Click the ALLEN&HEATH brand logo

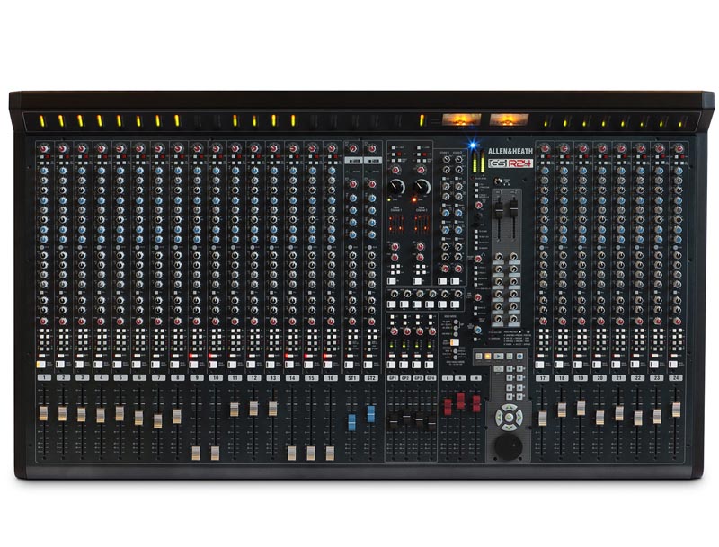(x=510, y=152)
